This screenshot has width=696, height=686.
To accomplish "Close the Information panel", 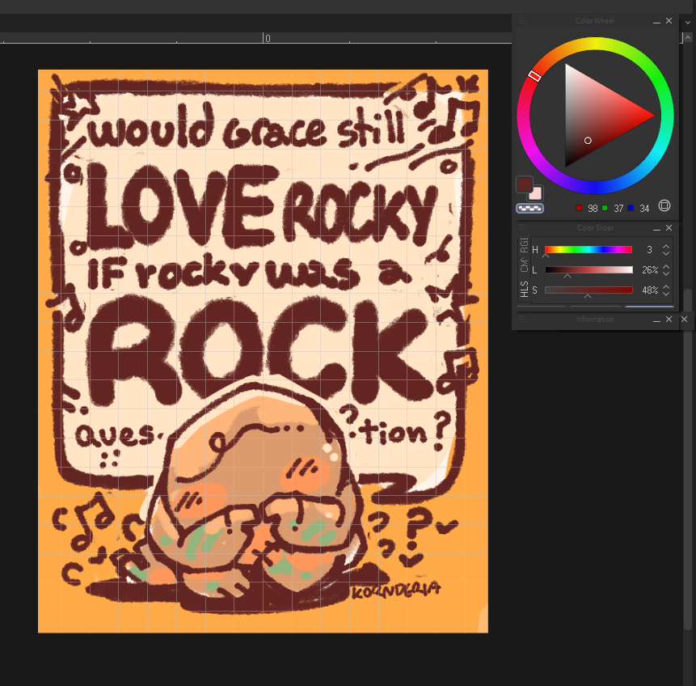I will [669, 320].
